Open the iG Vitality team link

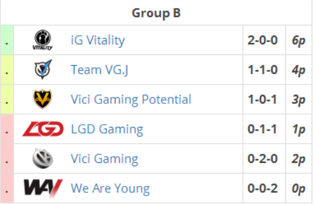pos(98,40)
